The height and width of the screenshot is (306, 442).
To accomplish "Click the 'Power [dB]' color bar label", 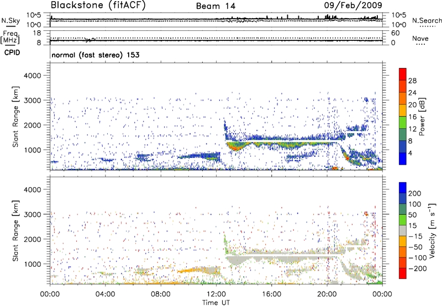I will point(422,117).
